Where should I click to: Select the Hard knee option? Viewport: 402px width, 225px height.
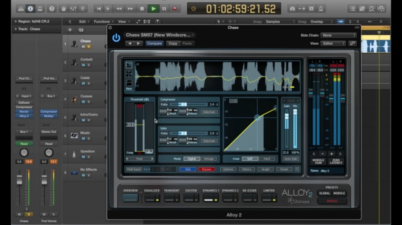[267, 159]
